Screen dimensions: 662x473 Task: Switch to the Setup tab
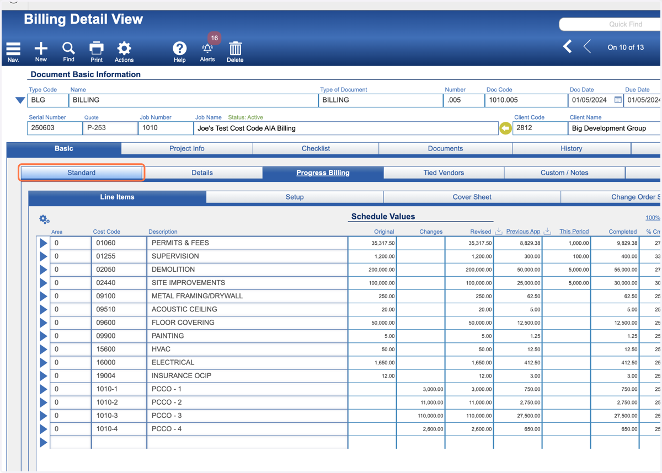[x=295, y=197]
